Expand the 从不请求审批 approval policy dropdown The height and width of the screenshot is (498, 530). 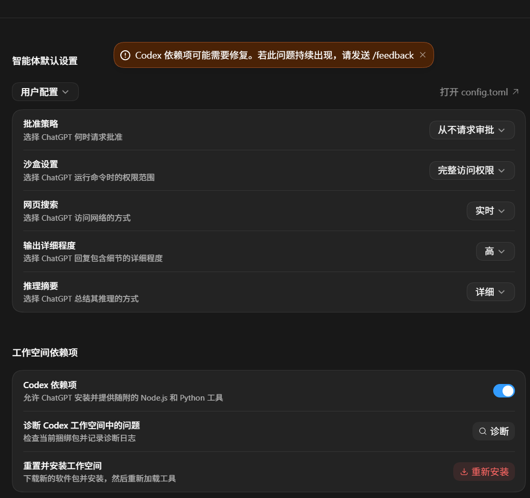(472, 130)
